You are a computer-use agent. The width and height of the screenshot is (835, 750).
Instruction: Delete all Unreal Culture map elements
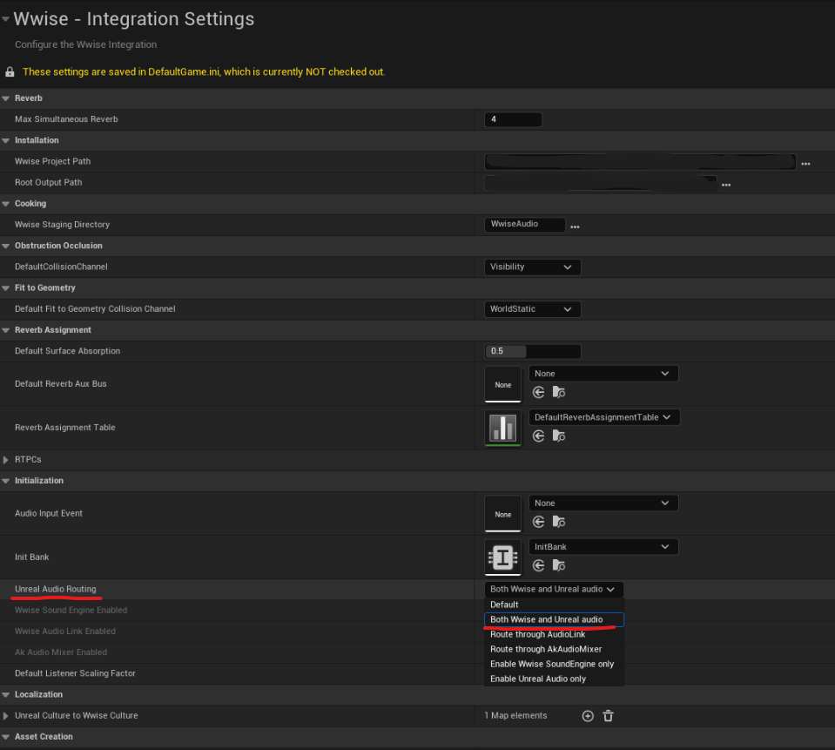point(608,716)
